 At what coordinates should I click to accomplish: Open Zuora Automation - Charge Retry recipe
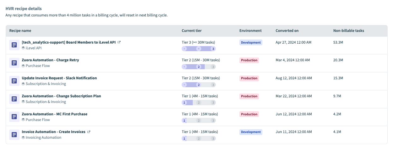tap(50, 60)
